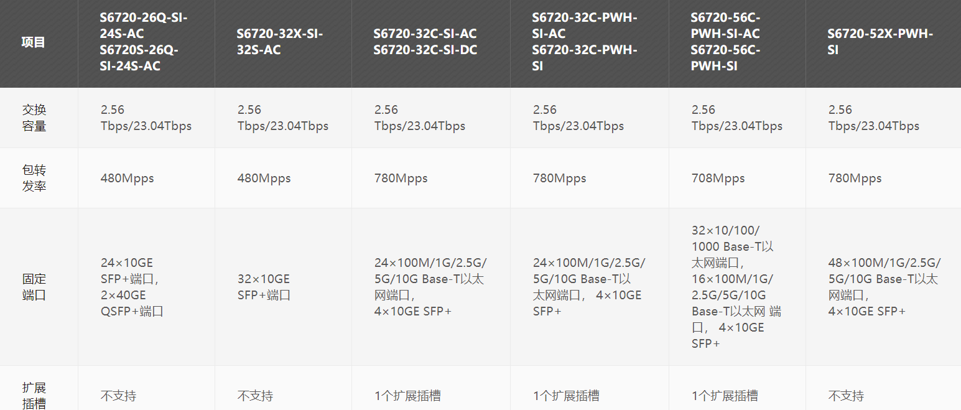The image size is (961, 410).
Task: Click the S6720-32C-SI-AC / S6720-32C-SI-DC header cell
Action: pos(425,42)
